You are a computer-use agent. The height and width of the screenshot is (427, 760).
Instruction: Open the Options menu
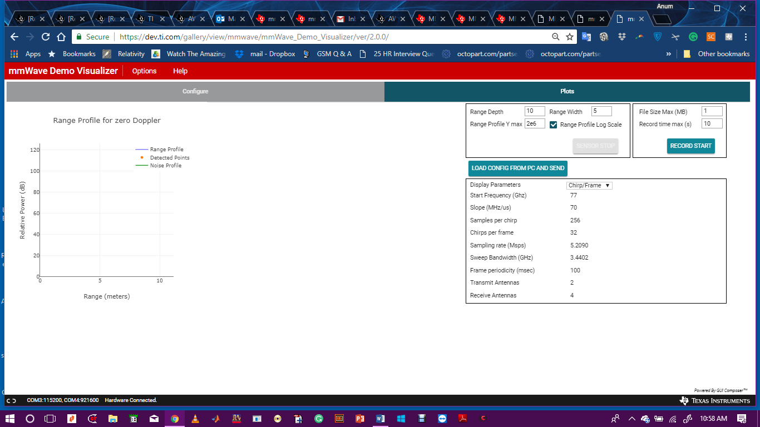(x=144, y=71)
